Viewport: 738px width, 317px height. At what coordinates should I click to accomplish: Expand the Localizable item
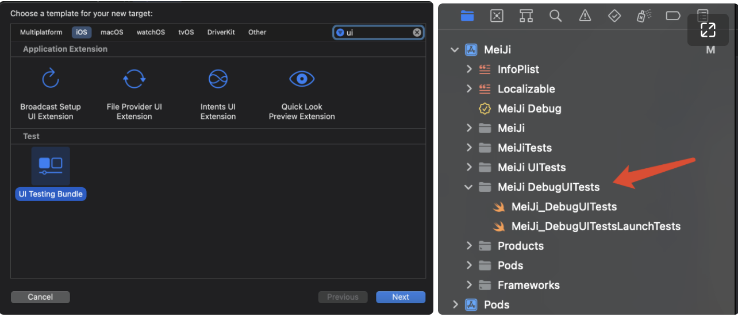coord(469,89)
